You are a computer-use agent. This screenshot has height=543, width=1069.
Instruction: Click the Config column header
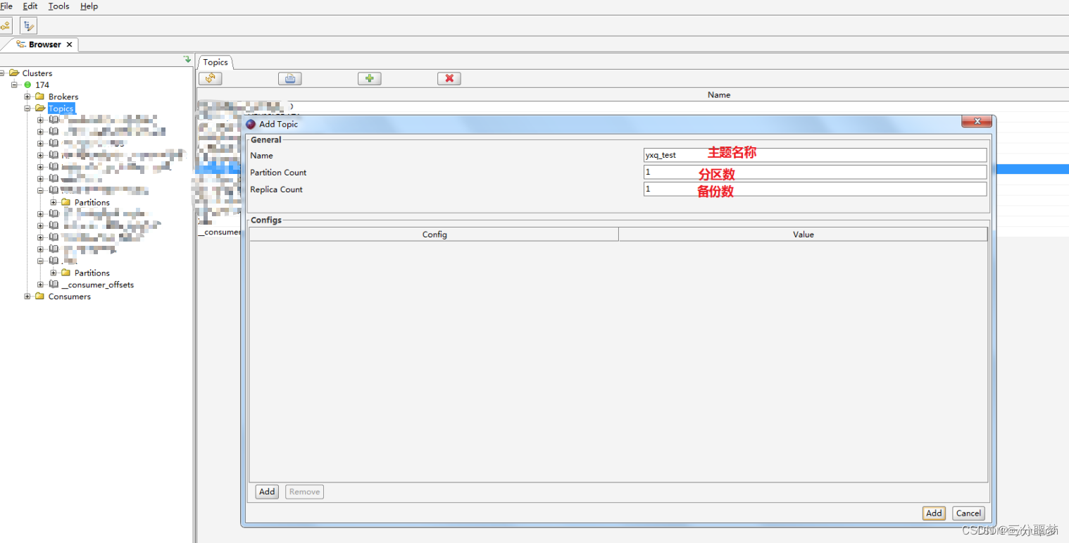click(x=435, y=235)
